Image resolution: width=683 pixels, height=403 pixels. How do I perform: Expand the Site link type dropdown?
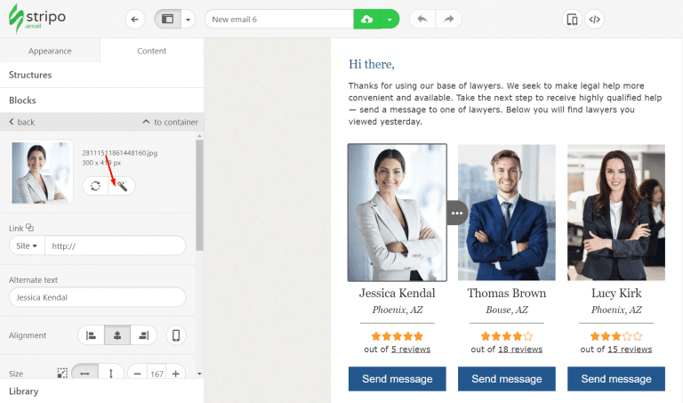[27, 246]
